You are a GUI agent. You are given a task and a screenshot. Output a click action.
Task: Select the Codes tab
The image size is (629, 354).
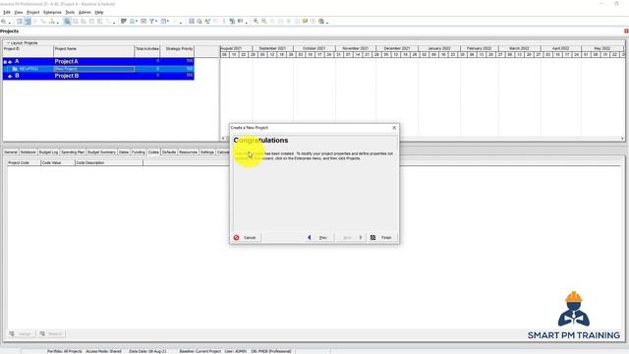point(153,152)
